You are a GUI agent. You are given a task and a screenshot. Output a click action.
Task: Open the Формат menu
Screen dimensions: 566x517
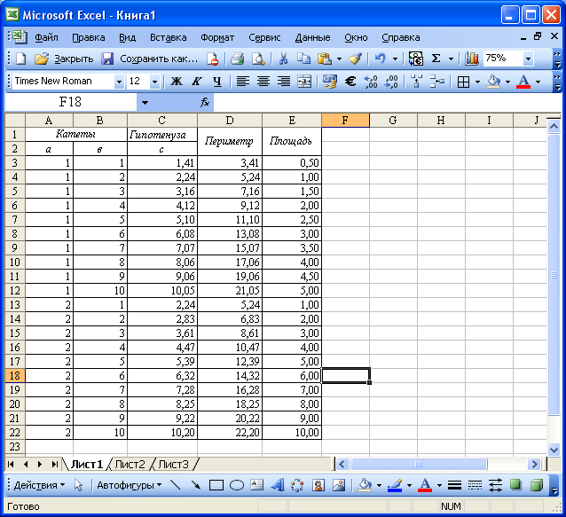point(217,37)
